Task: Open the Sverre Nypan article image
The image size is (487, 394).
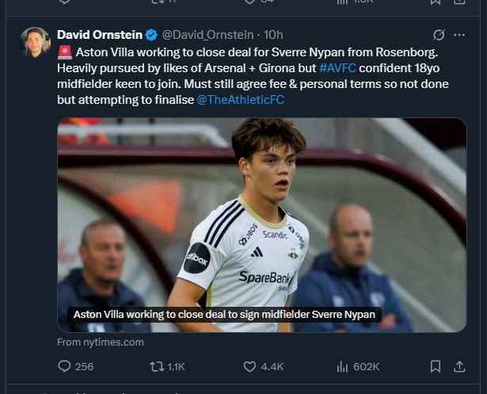Action: coord(261,214)
